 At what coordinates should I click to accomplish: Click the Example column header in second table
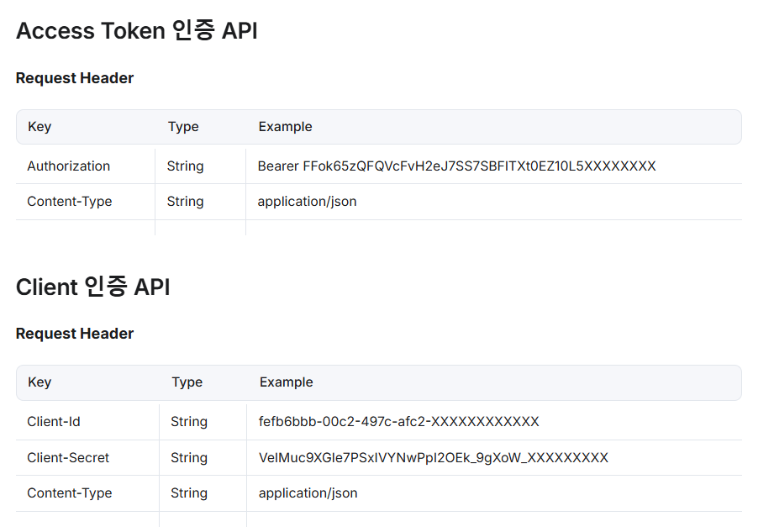click(x=286, y=382)
